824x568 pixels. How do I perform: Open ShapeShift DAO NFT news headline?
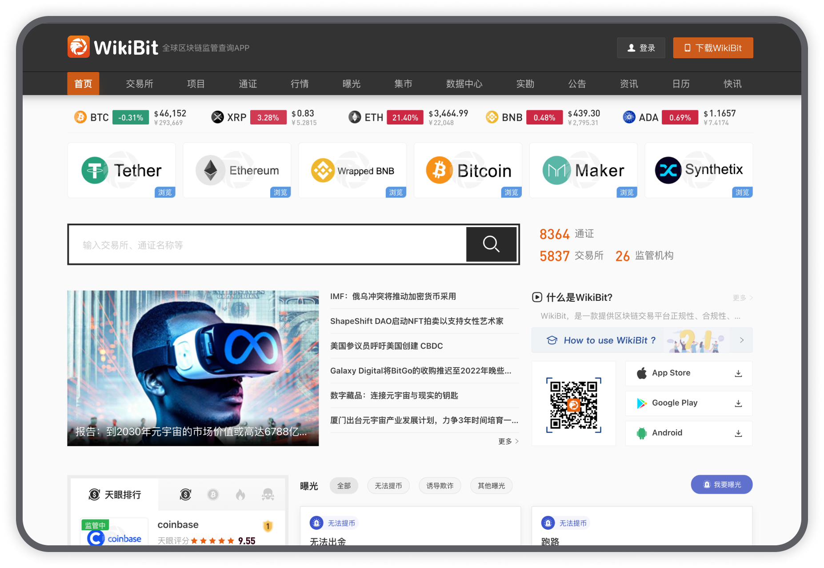tap(416, 321)
